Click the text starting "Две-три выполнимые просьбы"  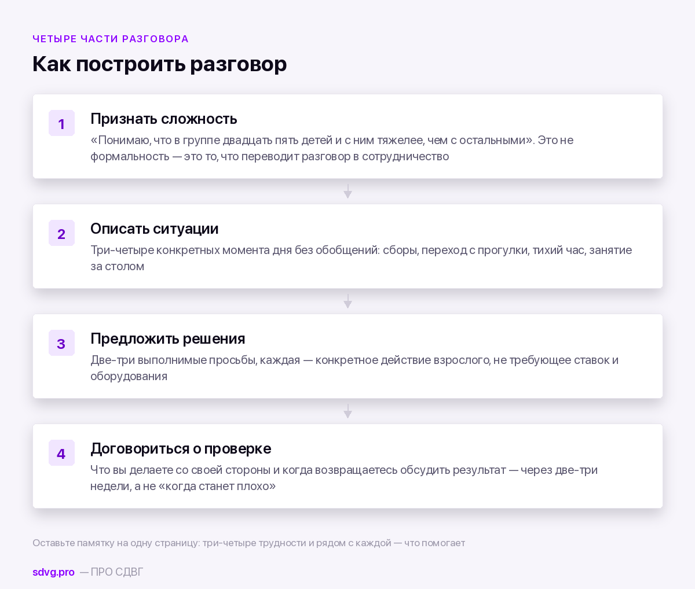[354, 368]
